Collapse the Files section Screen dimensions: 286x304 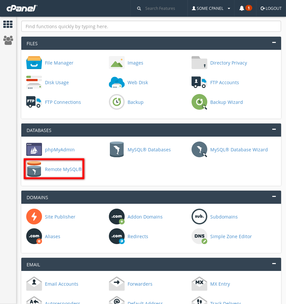pyautogui.click(x=274, y=43)
